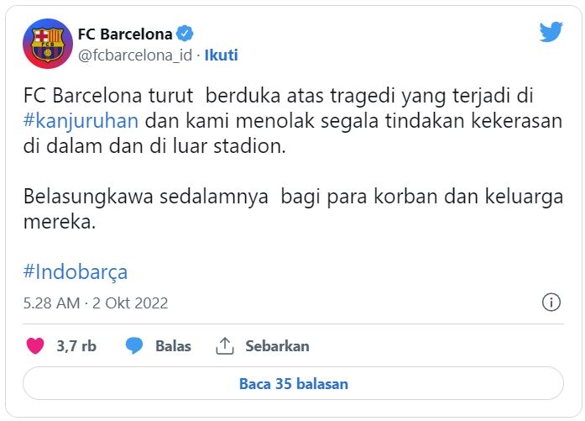Click the Belasungkawa condolence paragraph
Image resolution: width=585 pixels, height=421 pixels.
tap(293, 208)
